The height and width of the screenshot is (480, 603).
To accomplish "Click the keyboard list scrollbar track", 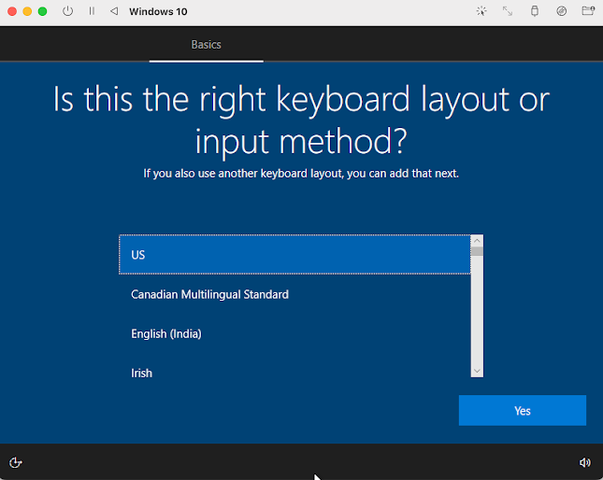I will [x=477, y=310].
